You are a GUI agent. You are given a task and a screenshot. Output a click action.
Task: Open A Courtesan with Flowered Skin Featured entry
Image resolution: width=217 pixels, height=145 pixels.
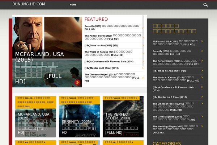pyautogui.click(x=109, y=62)
